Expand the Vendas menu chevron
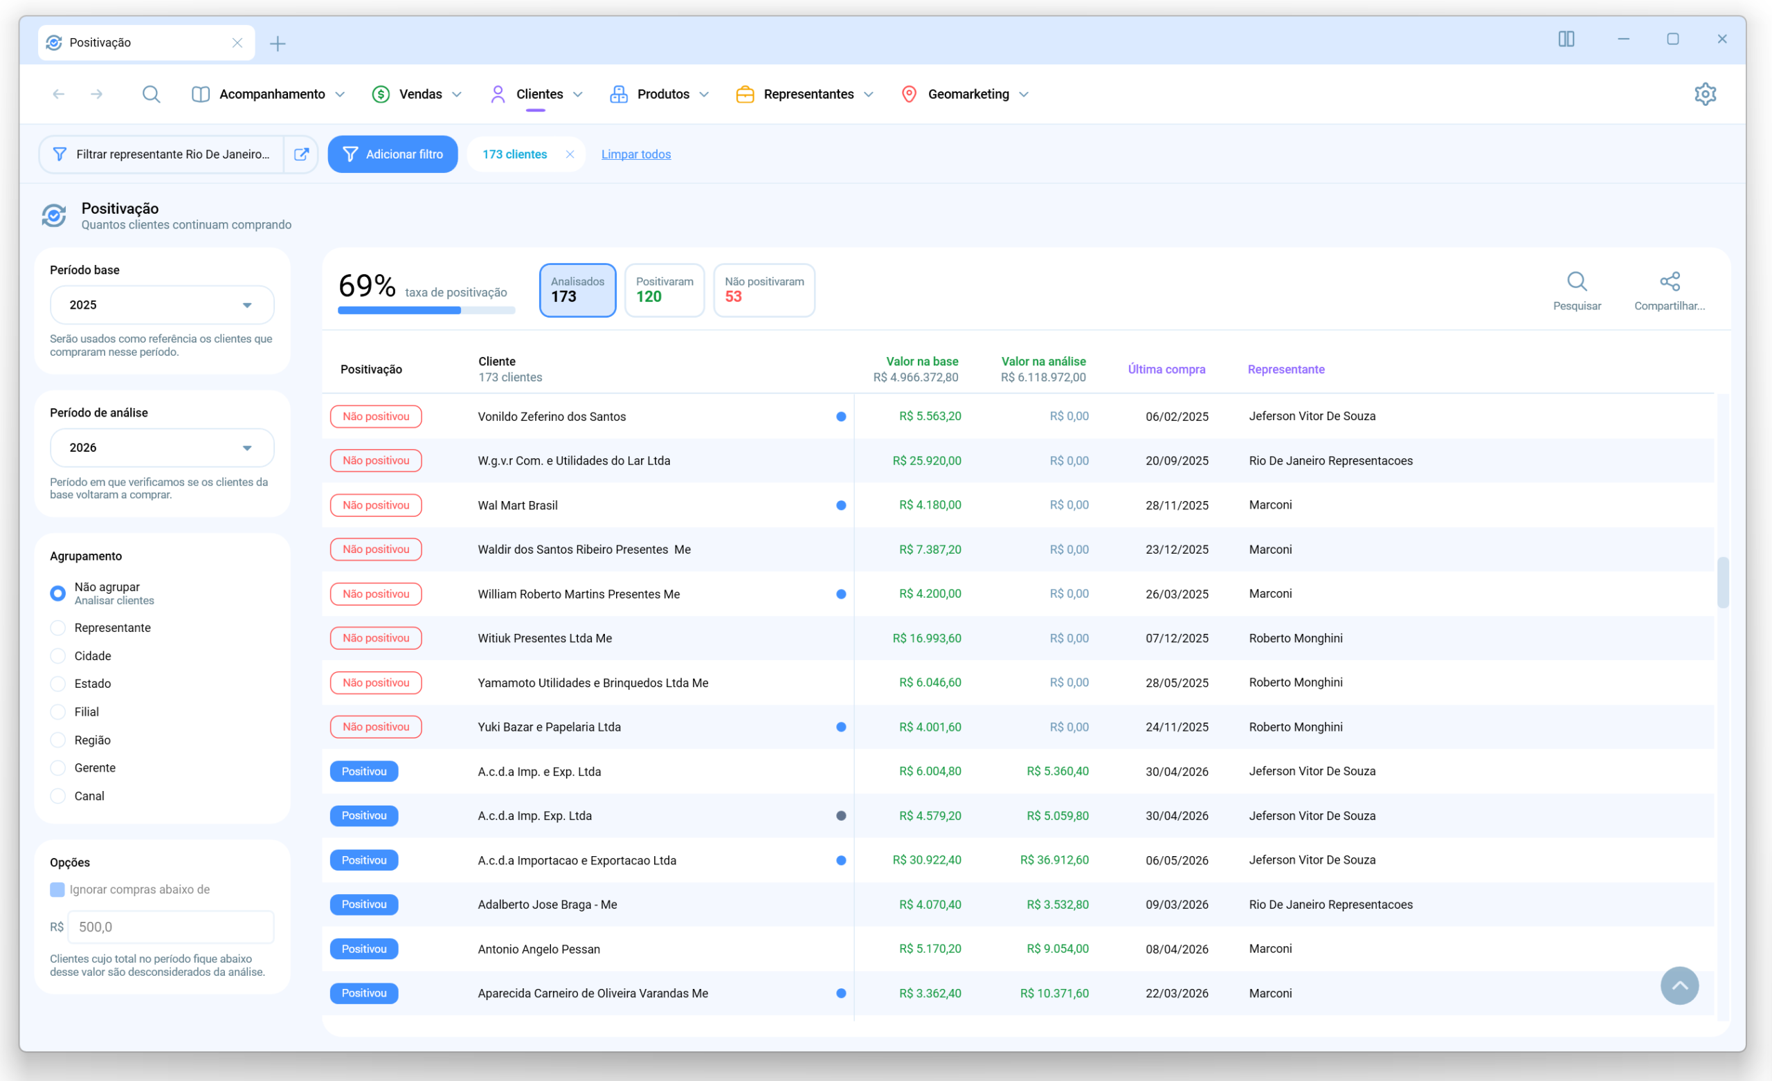Viewport: 1772px width, 1081px height. (x=457, y=94)
